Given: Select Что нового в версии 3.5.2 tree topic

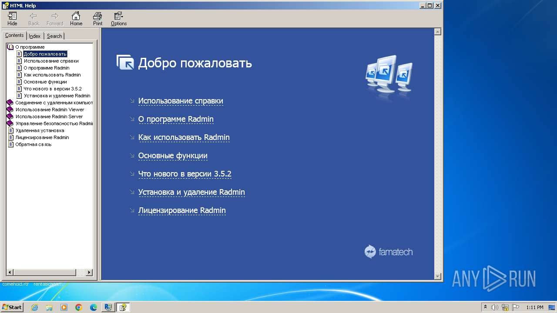Looking at the screenshot, I should pyautogui.click(x=53, y=89).
